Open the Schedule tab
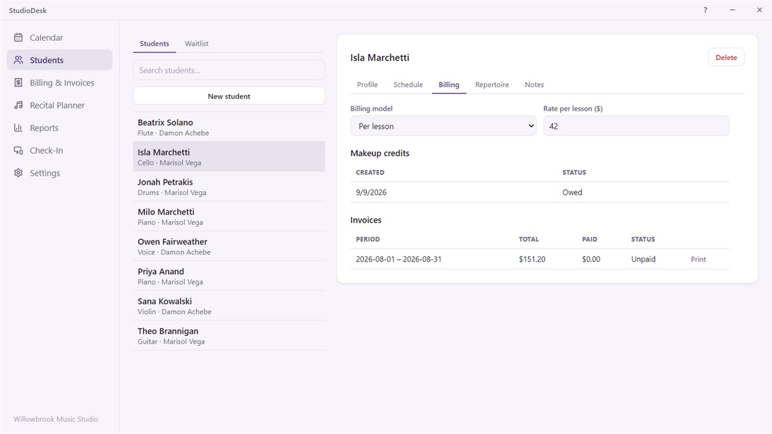Image resolution: width=772 pixels, height=434 pixels. (x=408, y=85)
